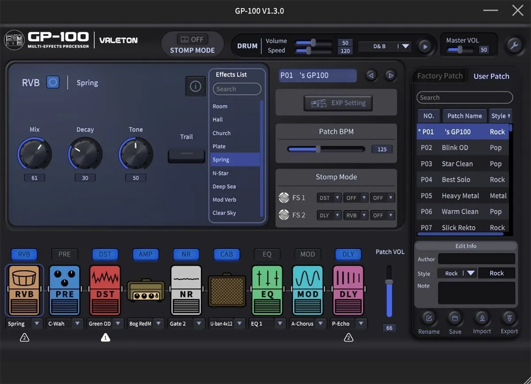Select the speaker cabinet icon
Viewport: 531px width, 384px height.
227,291
